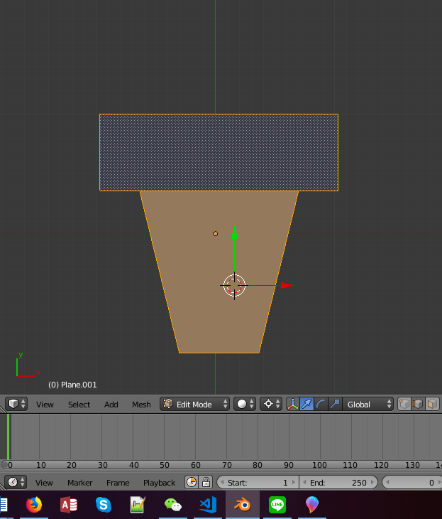Open the viewport shading dropdown
This screenshot has width=442, height=519.
point(245,404)
